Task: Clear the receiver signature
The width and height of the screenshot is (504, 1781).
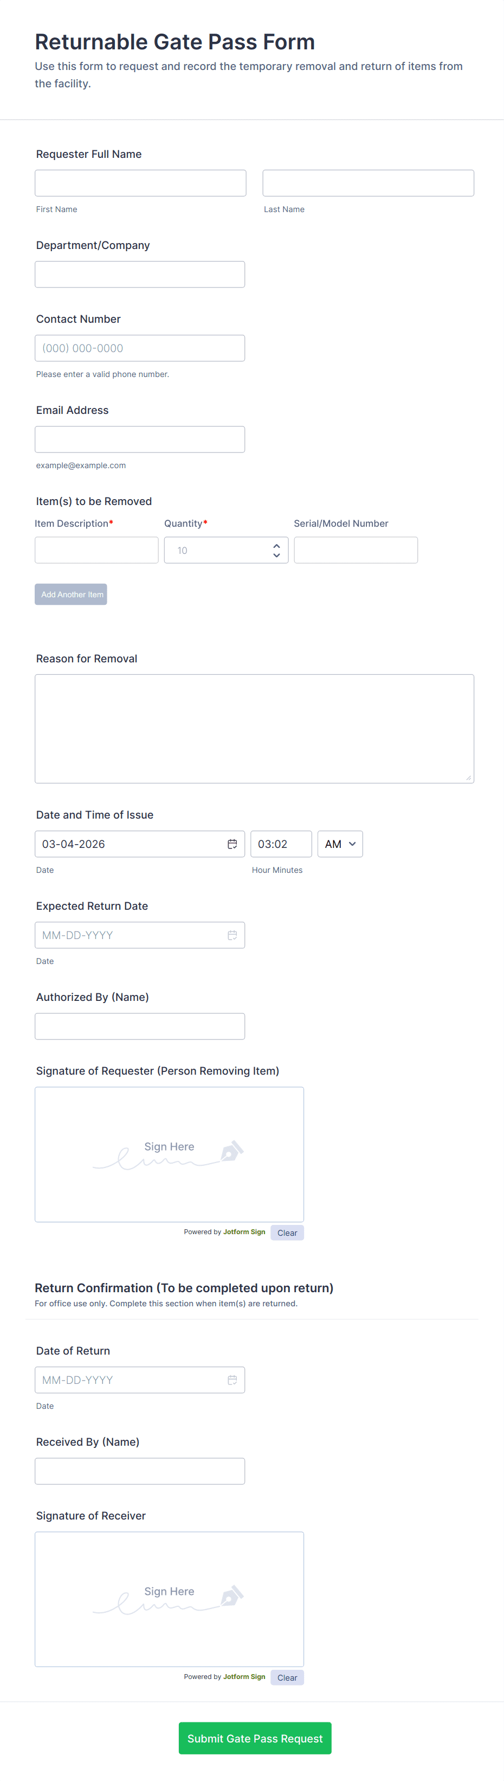Action: (287, 1677)
